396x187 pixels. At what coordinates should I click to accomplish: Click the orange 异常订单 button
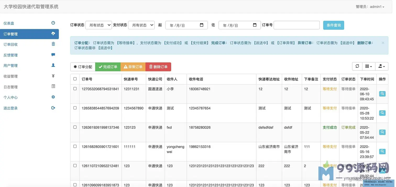click(133, 67)
